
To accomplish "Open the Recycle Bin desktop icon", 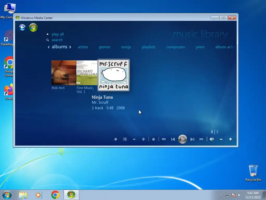I will click(253, 173).
